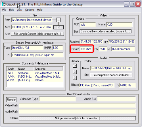Open the Options menu
Viewport: 142px width, 127px height.
(30, 10)
